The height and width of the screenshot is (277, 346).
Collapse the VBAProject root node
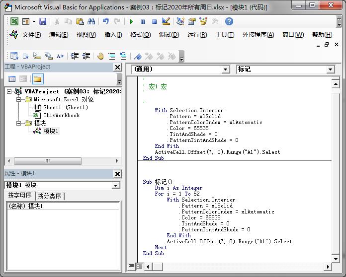click(9, 91)
